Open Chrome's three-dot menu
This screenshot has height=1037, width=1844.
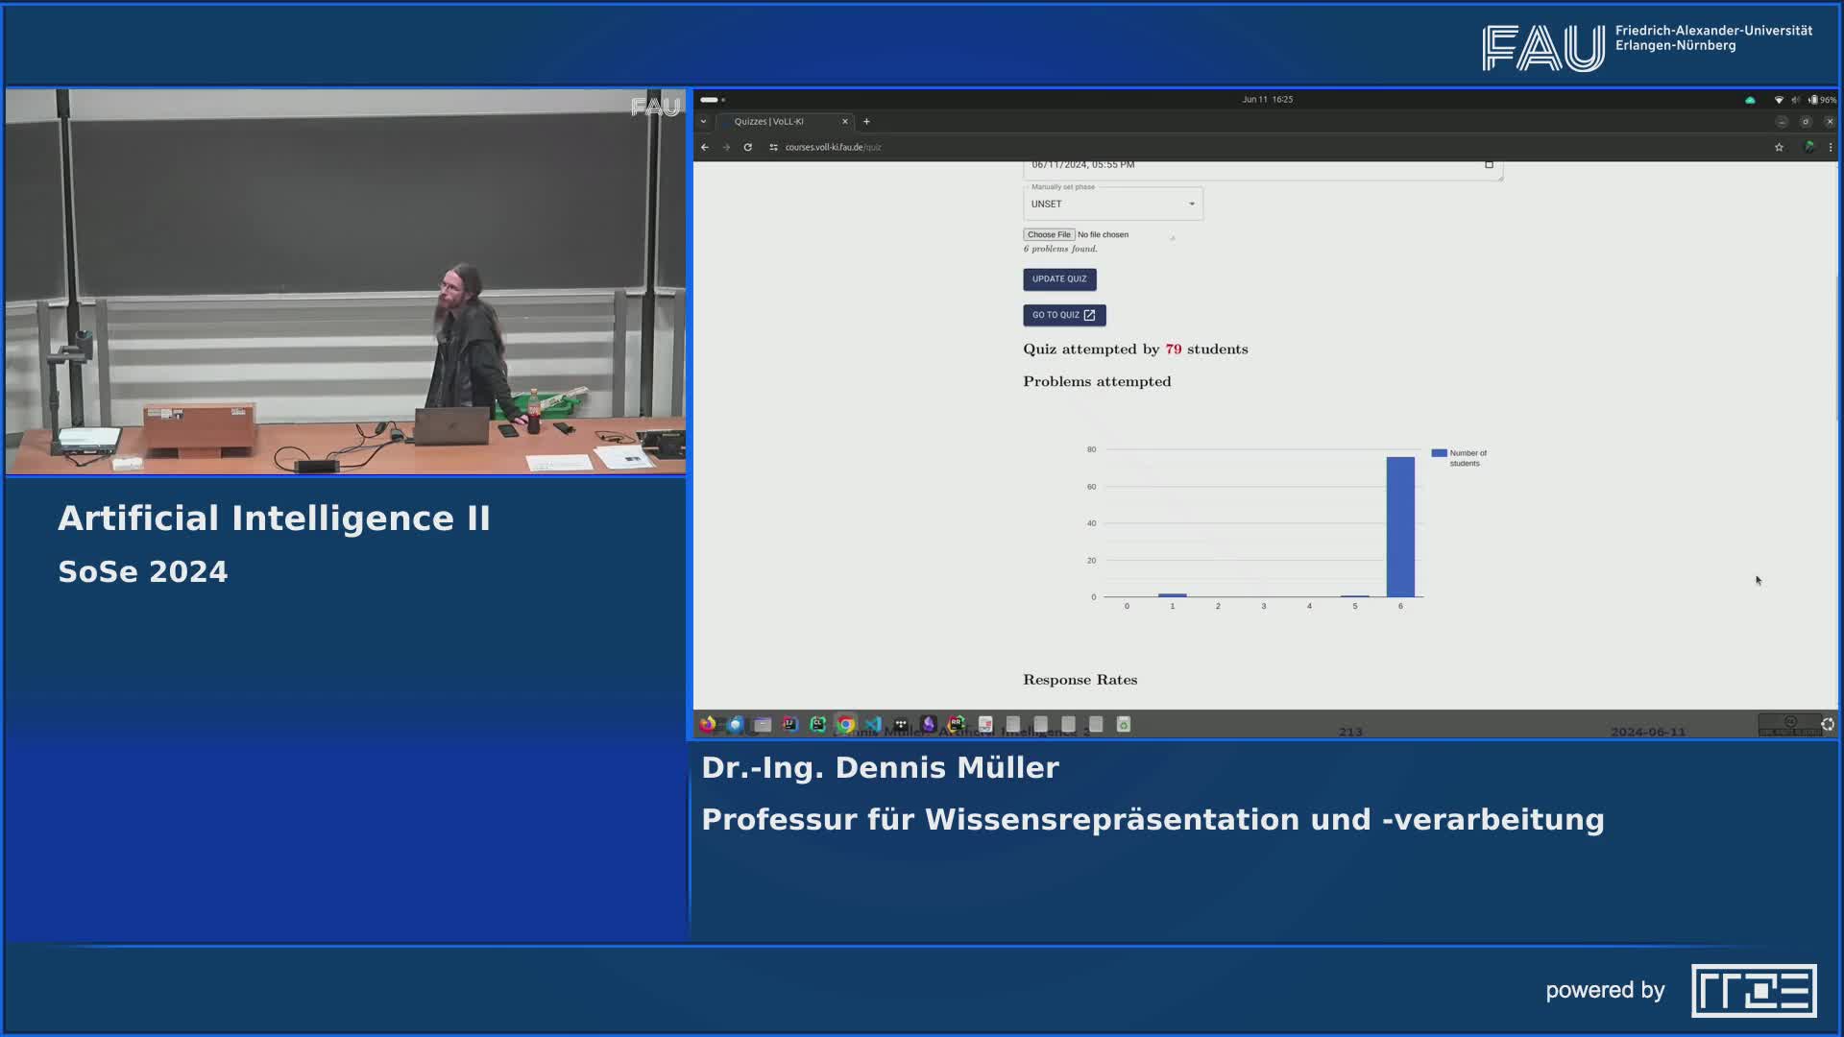(1832, 147)
